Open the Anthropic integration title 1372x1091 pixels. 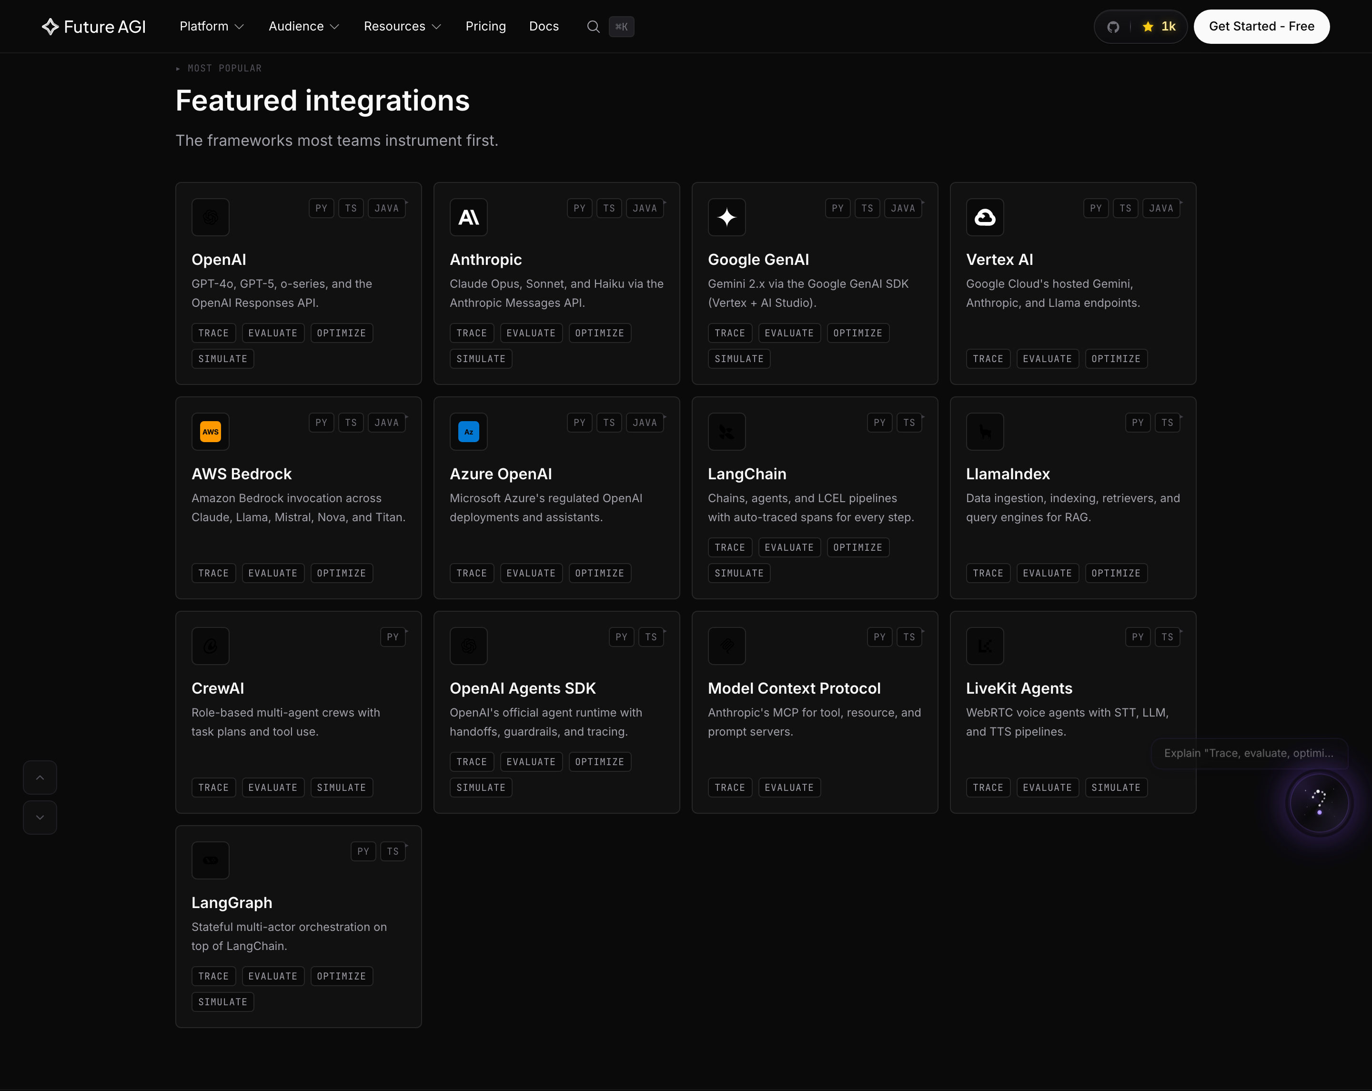point(485,260)
